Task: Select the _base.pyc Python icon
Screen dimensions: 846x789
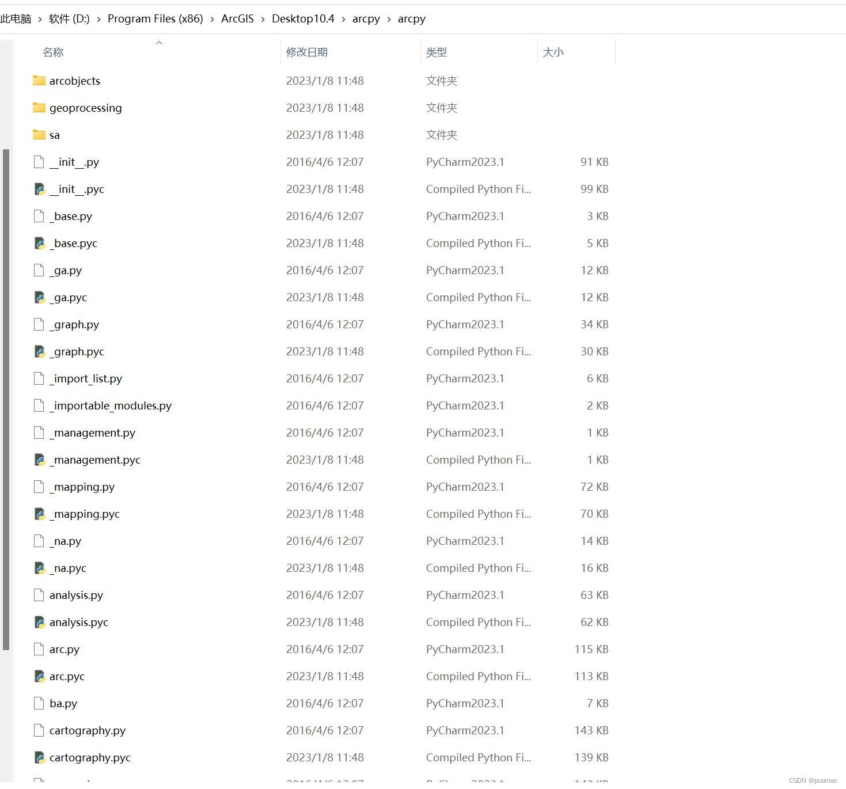Action: tap(39, 243)
